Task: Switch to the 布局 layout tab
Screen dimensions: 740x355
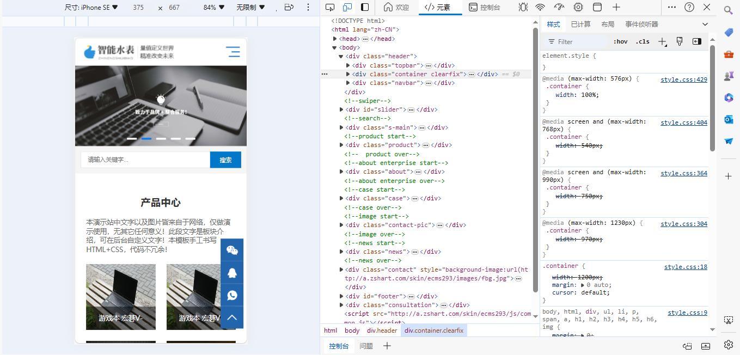Action: point(608,24)
